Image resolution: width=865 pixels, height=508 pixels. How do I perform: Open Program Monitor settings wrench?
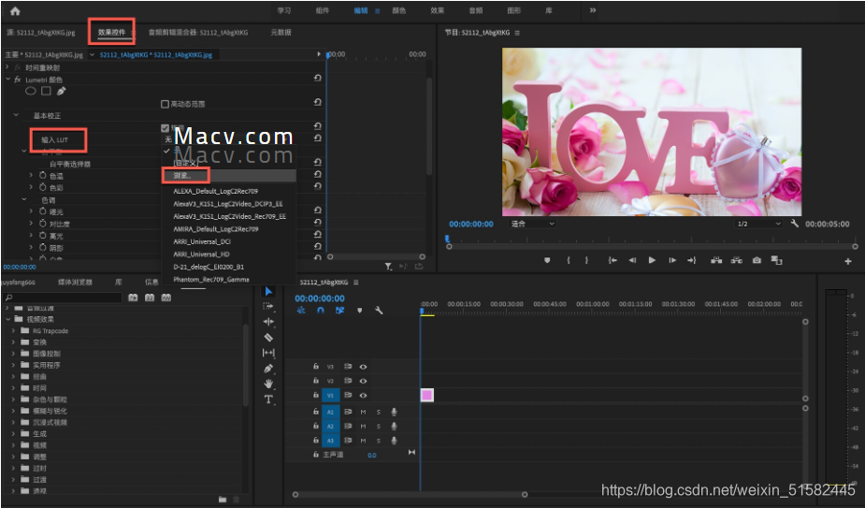click(794, 224)
